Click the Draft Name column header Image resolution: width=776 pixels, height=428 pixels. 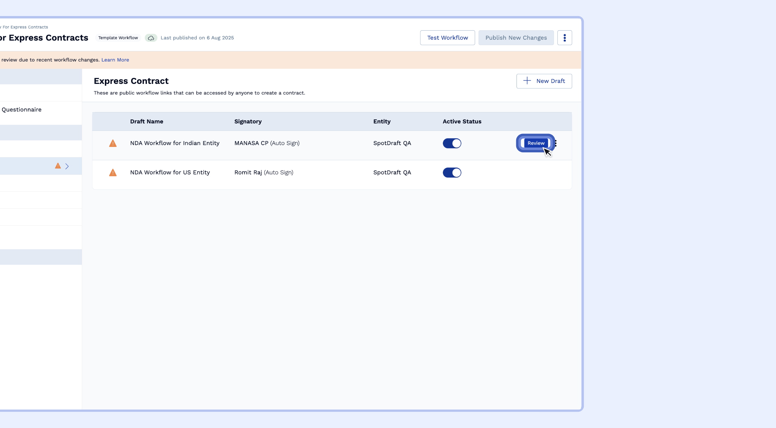tap(146, 121)
